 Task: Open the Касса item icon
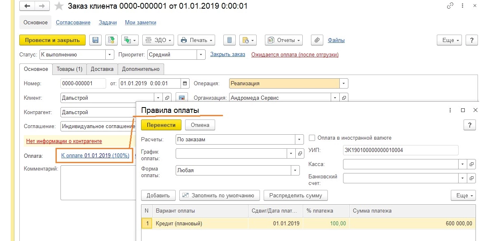coord(472,164)
